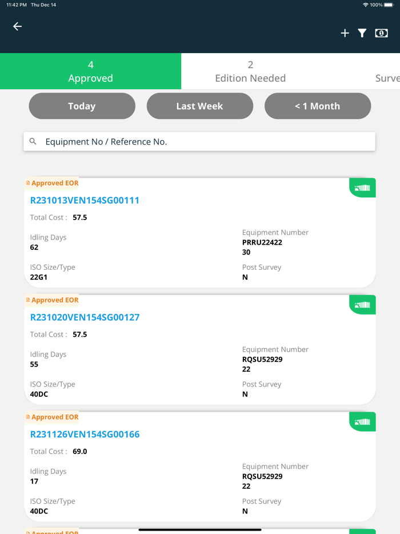400x534 pixels.
Task: Tap the green barcode badge on R231013VEN154SG00111 card
Action: [362, 188]
